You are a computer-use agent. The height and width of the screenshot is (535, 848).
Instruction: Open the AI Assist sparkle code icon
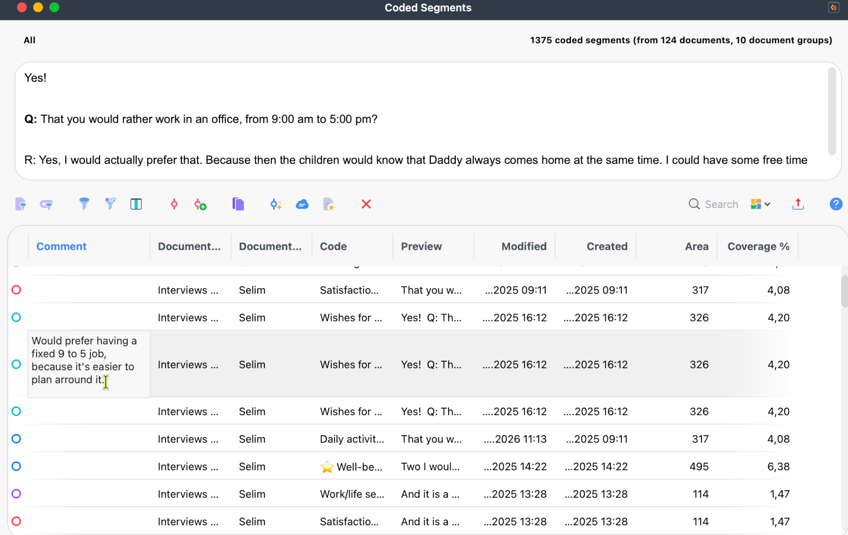tap(276, 204)
